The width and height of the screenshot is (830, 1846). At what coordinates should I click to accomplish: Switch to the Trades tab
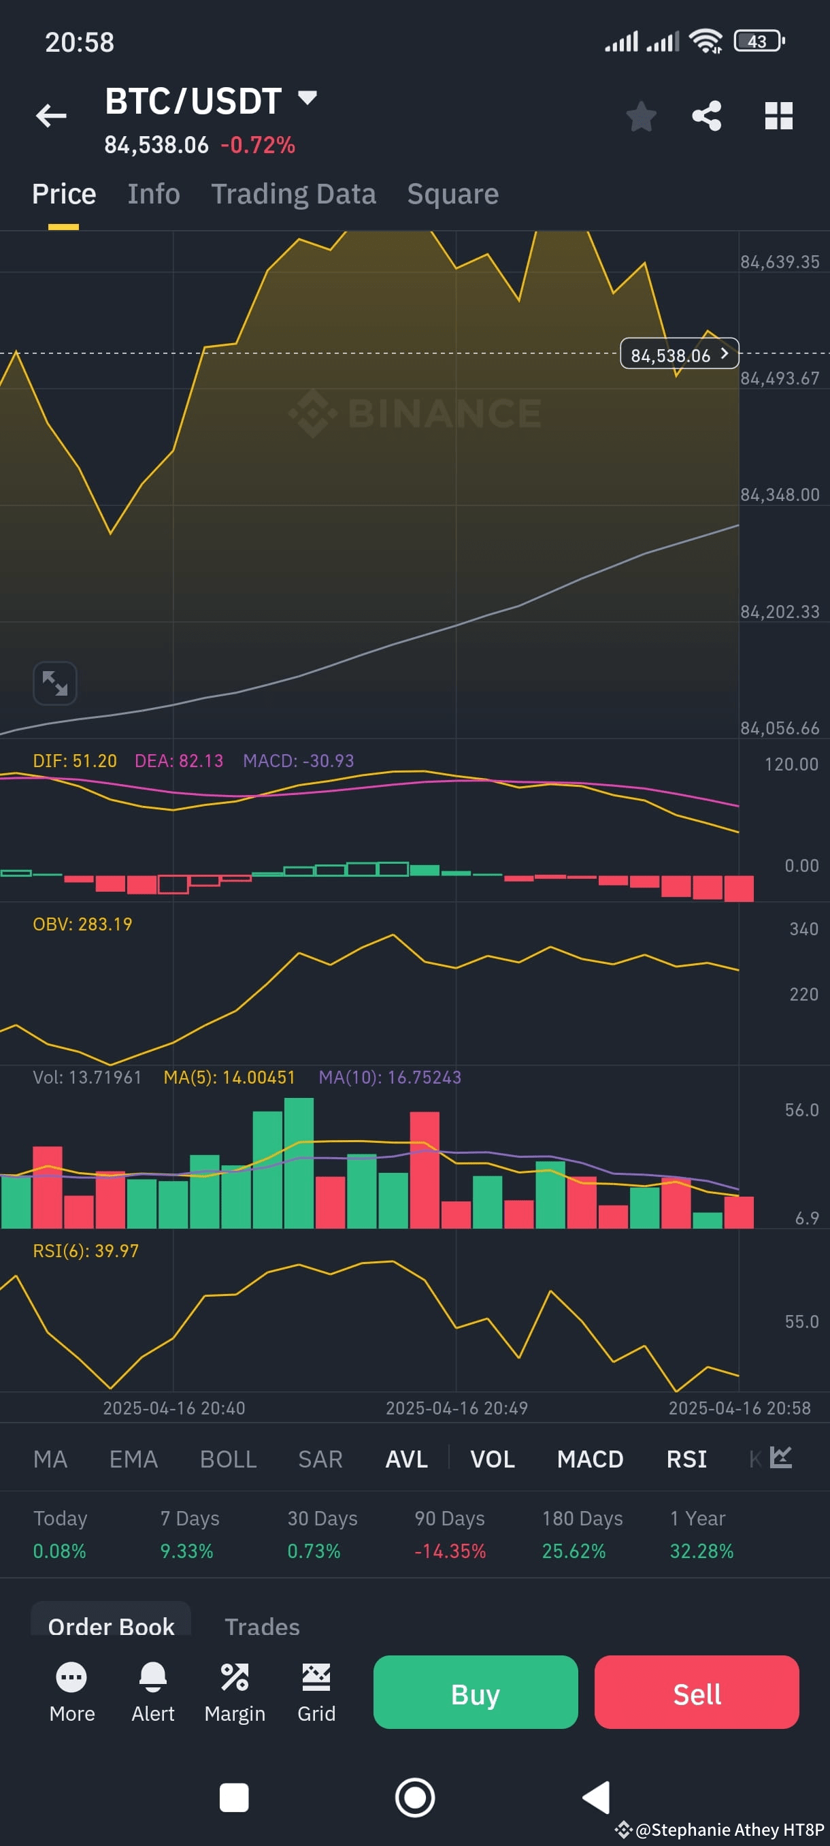click(x=262, y=1626)
